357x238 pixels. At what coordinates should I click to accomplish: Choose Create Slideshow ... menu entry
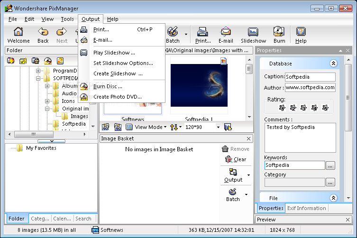122,73
